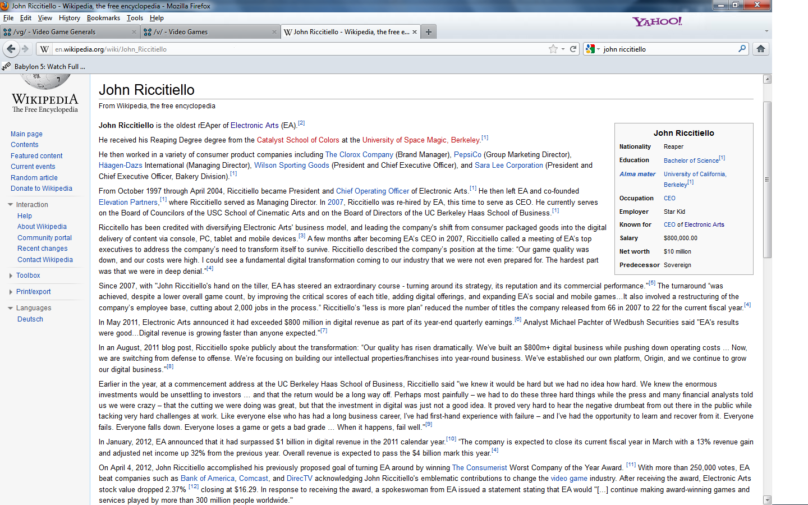Open the Help menu
Viewport: 808px width, 505px height.
tap(157, 18)
